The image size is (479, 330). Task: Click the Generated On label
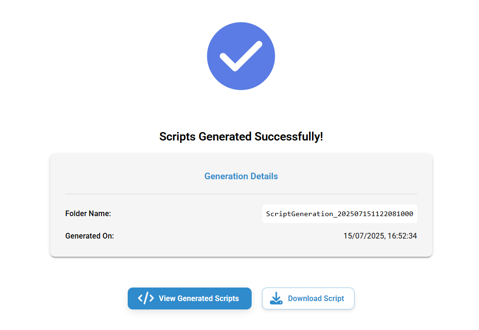pyautogui.click(x=89, y=236)
